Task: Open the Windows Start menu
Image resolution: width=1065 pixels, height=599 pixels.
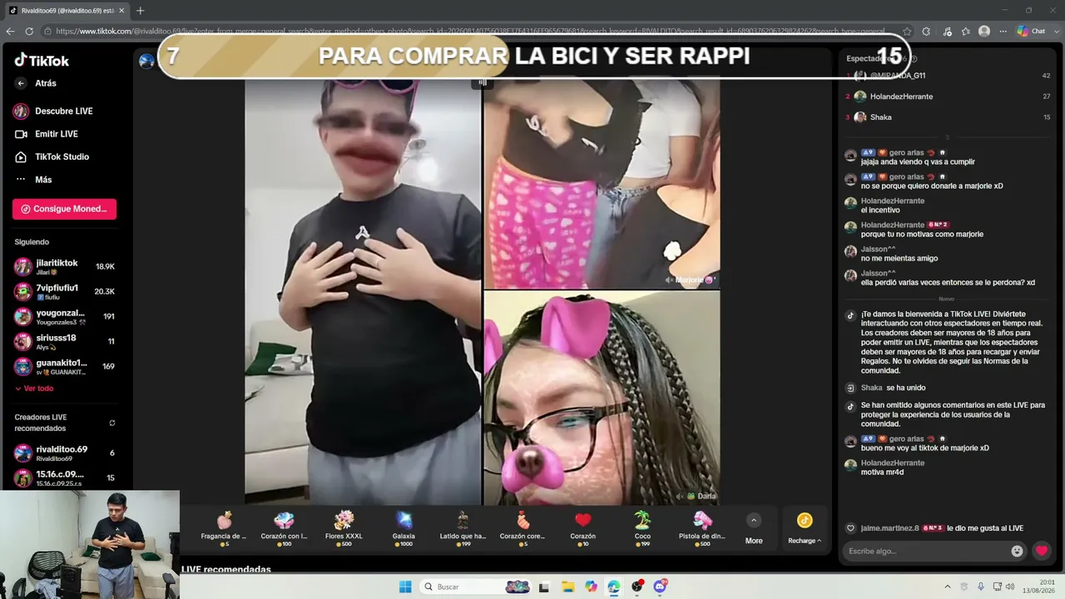Action: coord(405,587)
